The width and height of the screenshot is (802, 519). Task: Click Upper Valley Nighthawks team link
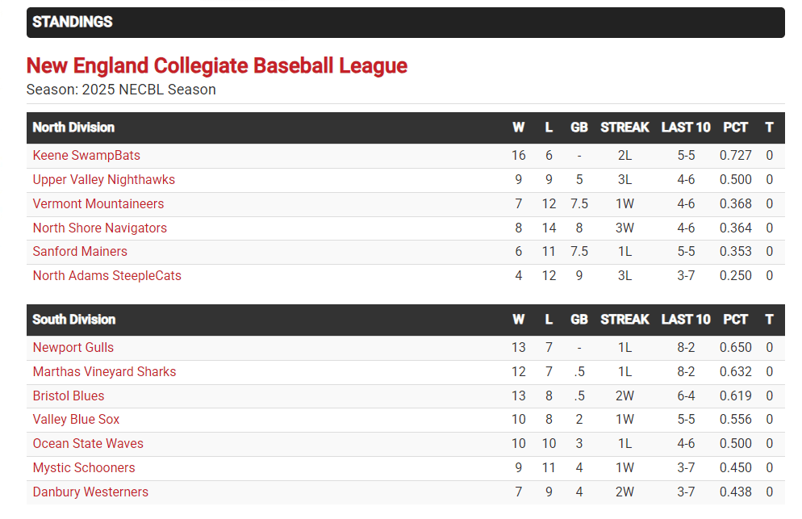(x=103, y=180)
